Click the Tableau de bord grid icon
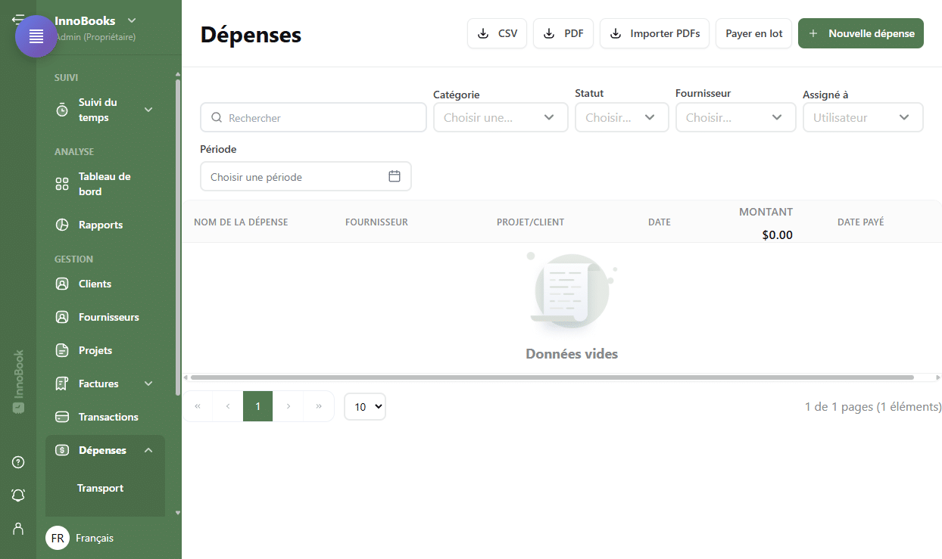Screen dimensions: 942x559 click(62, 184)
